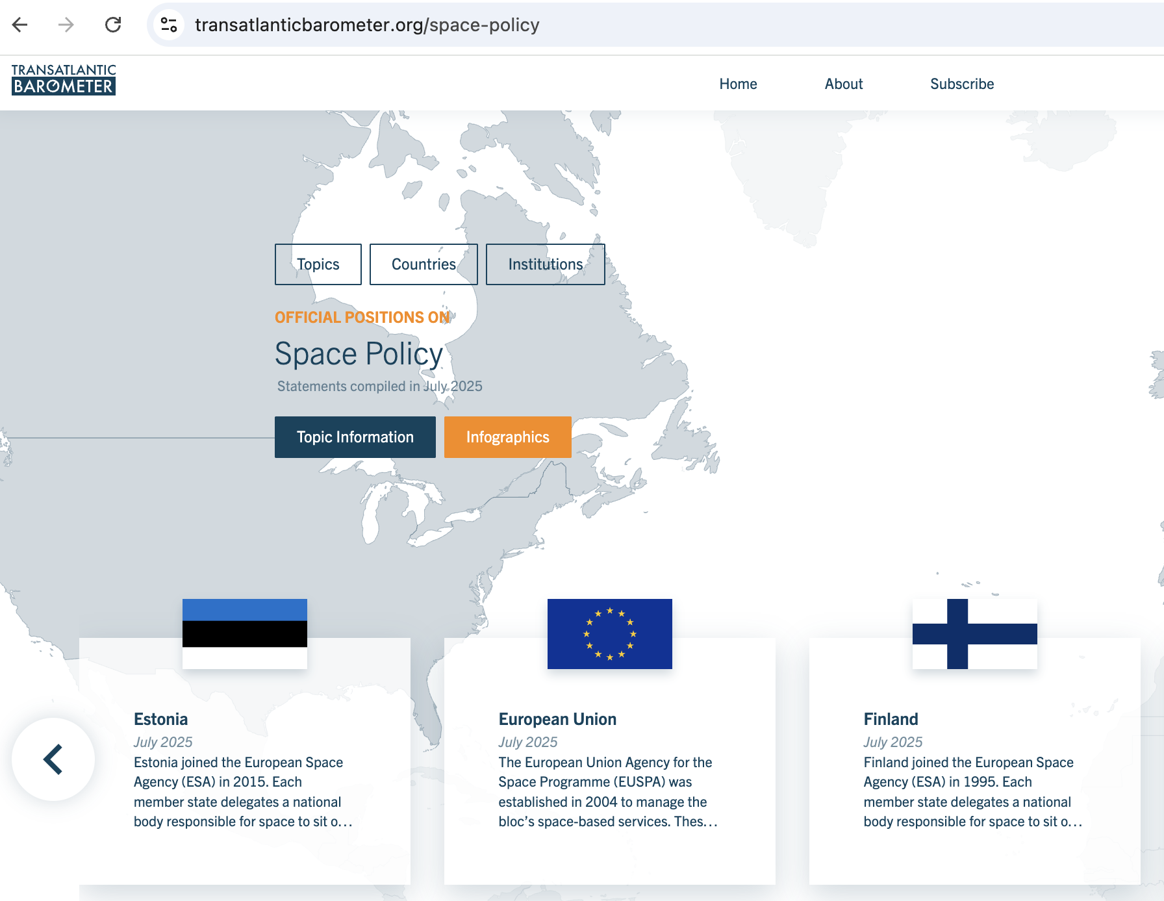Click the July 2025 date under European Union
Viewport: 1164px width, 901px height.
coord(528,742)
